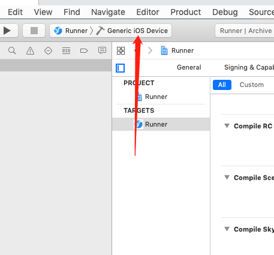Open the Report navigator speech bubble icon
274x255 pixels.
[x=102, y=50]
